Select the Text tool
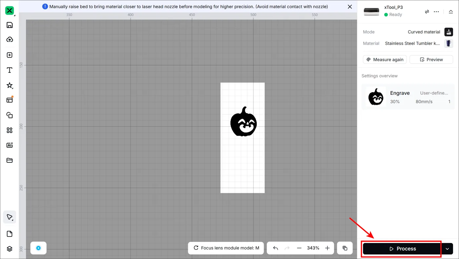Screen dimensions: 459x259 10,70
